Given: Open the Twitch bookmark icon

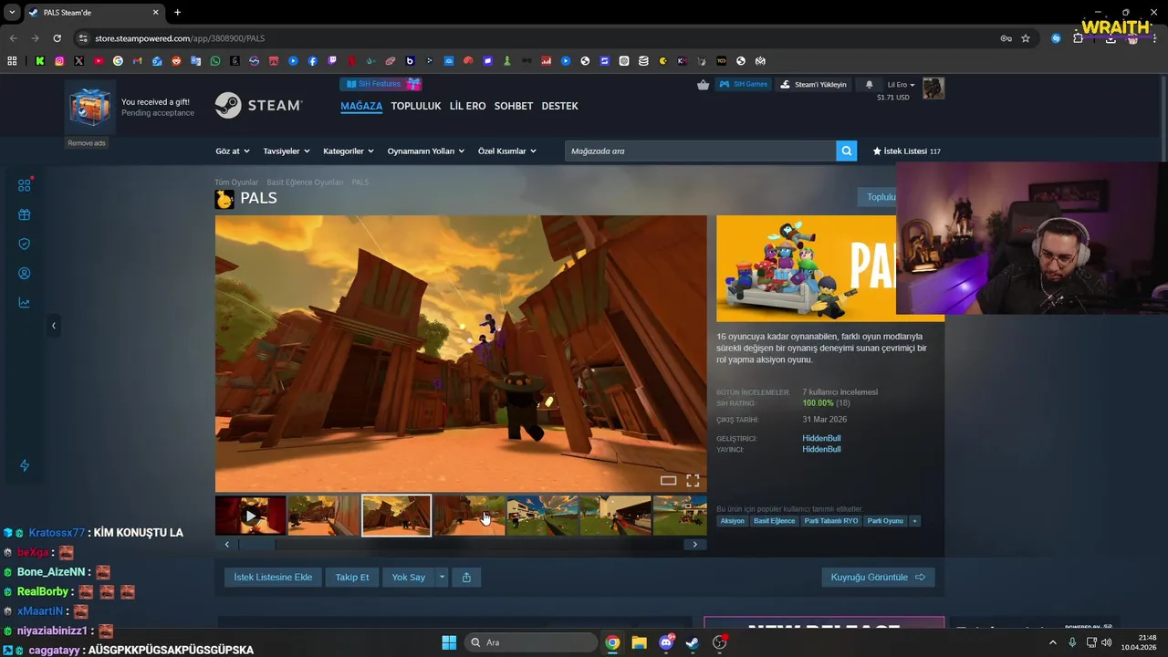Looking at the screenshot, I should pos(332,61).
